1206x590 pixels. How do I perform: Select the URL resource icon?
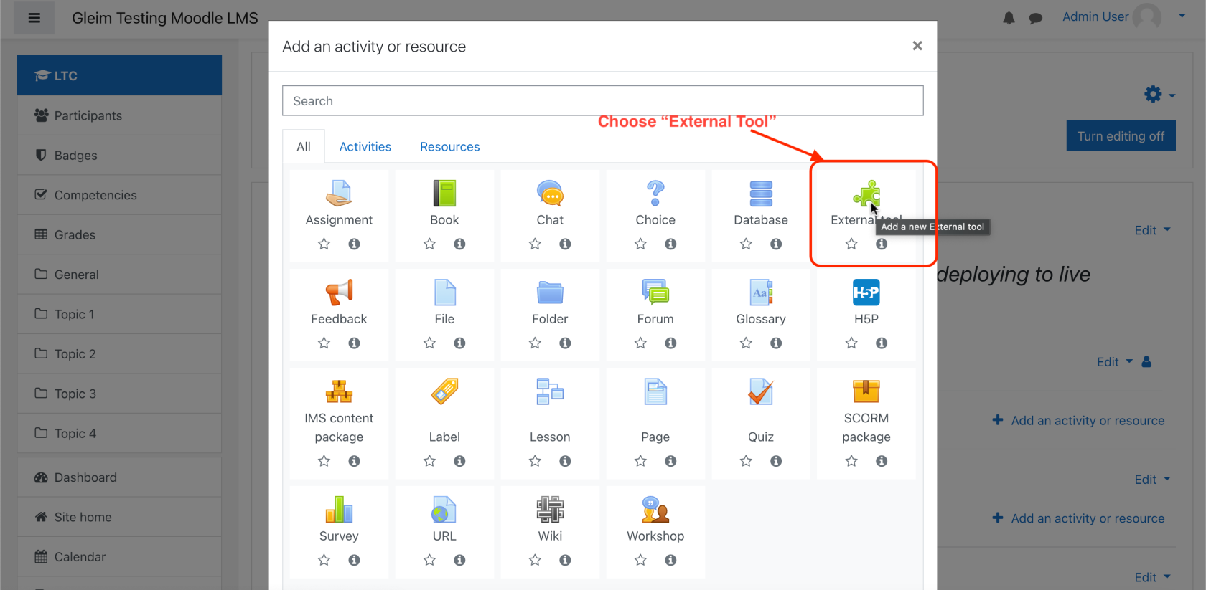[444, 510]
